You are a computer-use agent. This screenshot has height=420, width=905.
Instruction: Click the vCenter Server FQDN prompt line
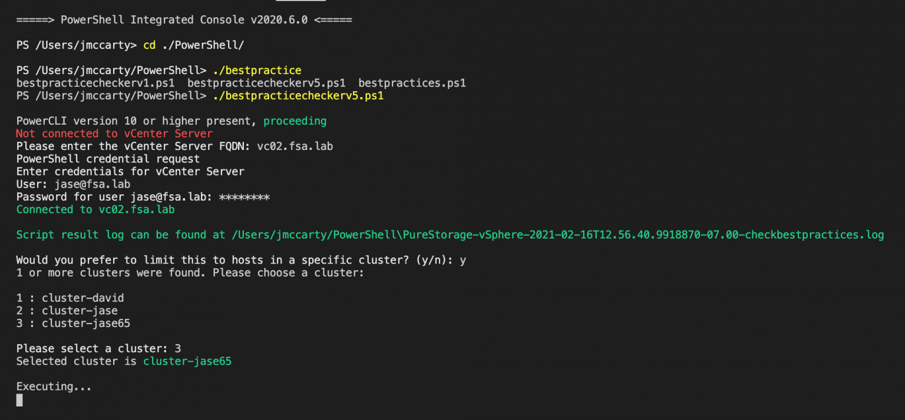174,146
